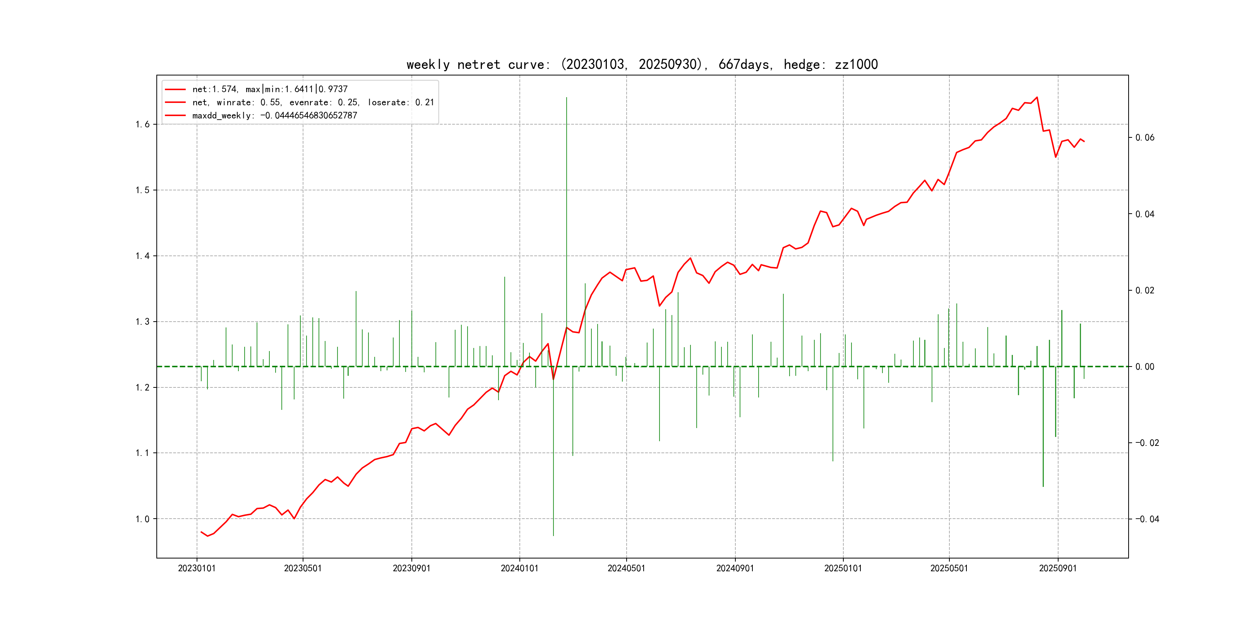Click the 20230901 x-axis tick label
Screen dimensions: 1254x627
(x=411, y=569)
